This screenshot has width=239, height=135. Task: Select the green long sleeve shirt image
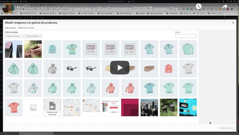188,49
